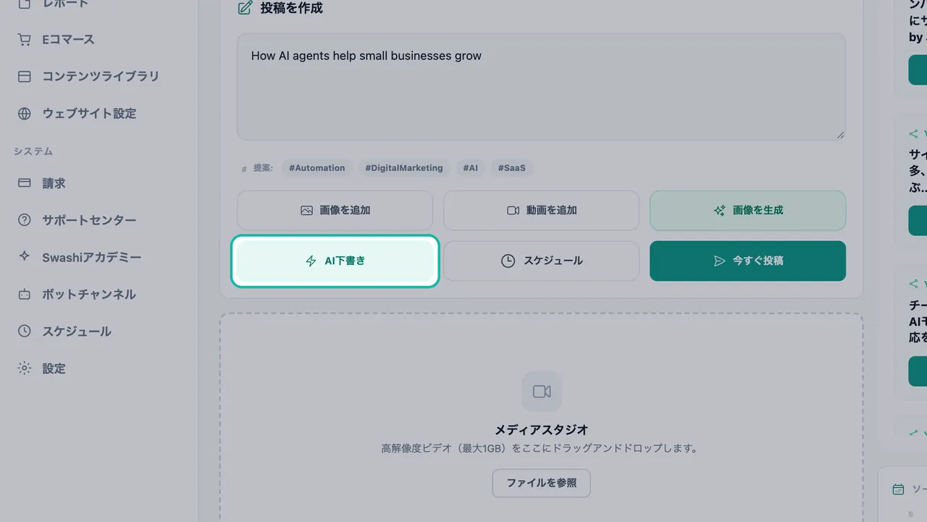The height and width of the screenshot is (522, 927).
Task: Select the question mark icon for サポートセンター
Action: (x=25, y=220)
